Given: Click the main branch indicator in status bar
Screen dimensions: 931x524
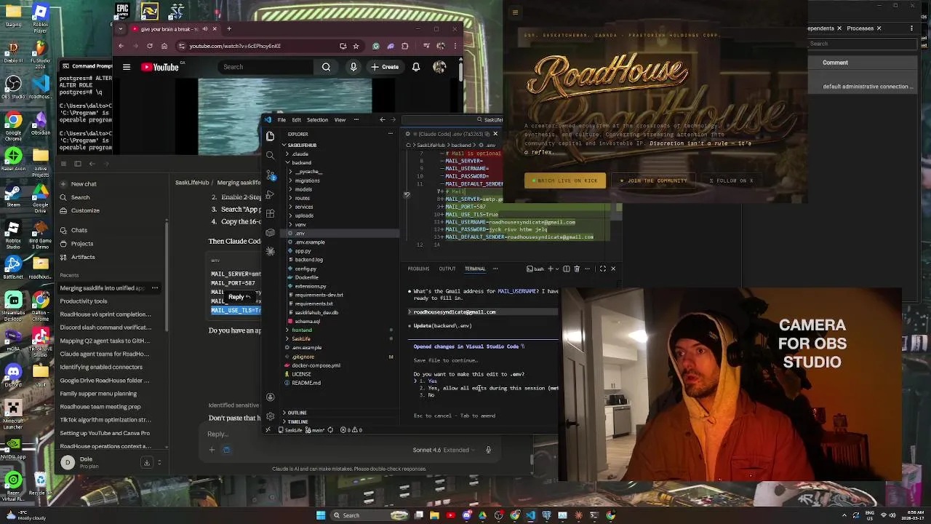Looking at the screenshot, I should click(x=314, y=430).
